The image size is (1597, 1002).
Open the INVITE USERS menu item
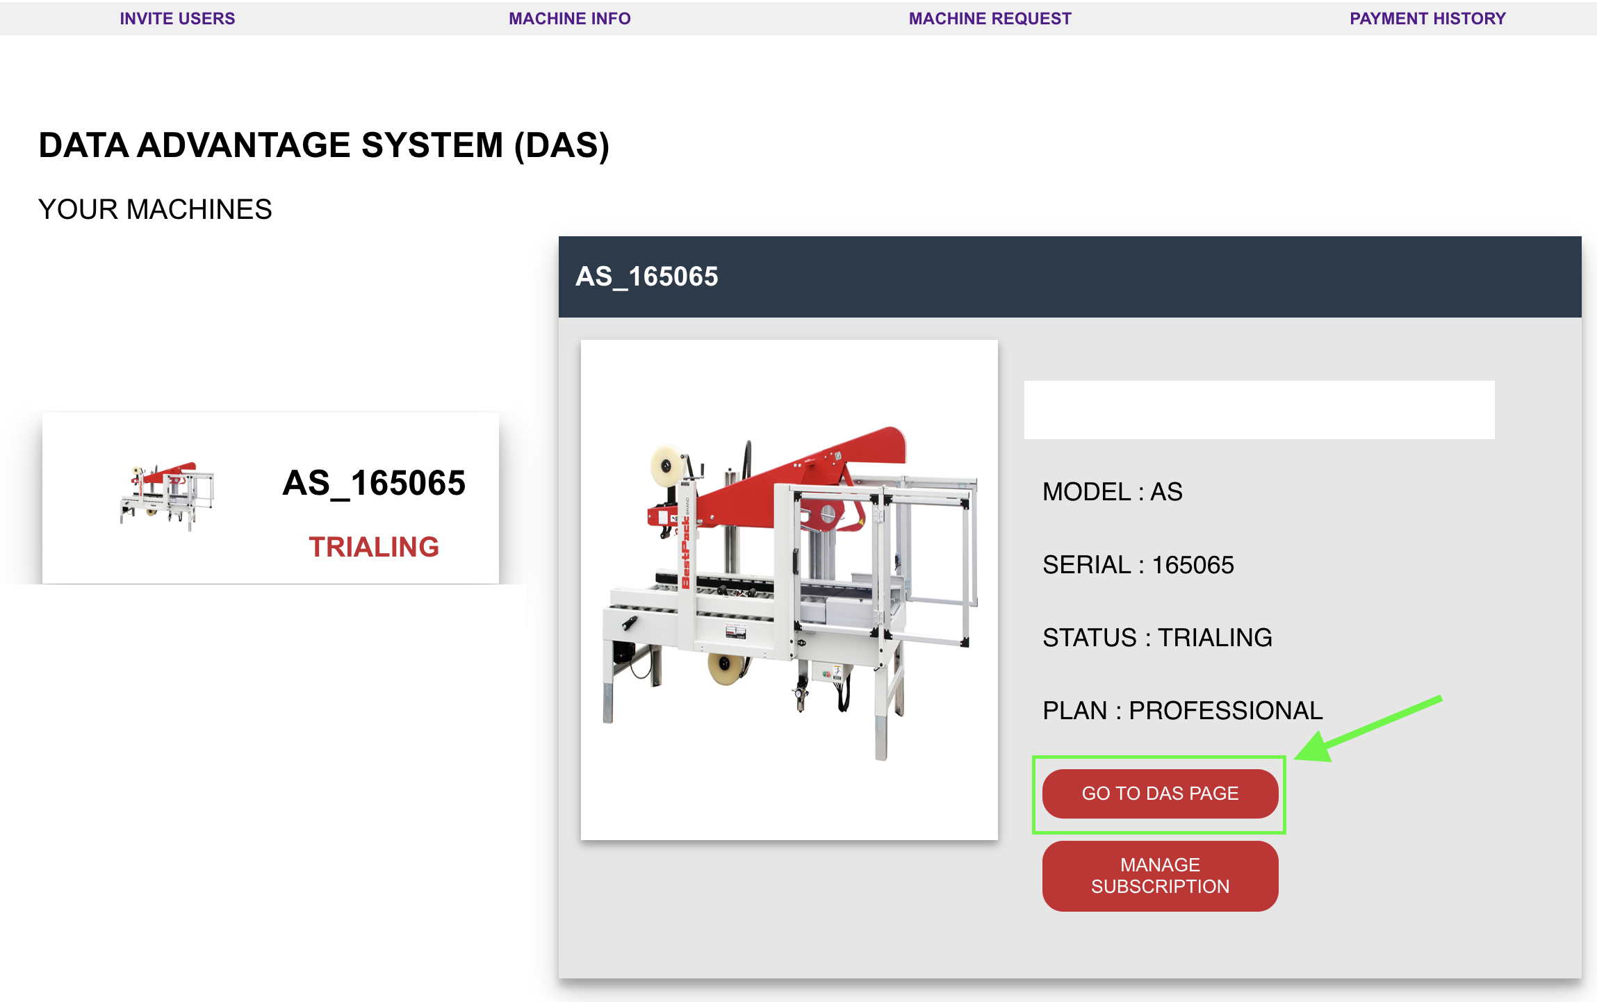pyautogui.click(x=177, y=18)
